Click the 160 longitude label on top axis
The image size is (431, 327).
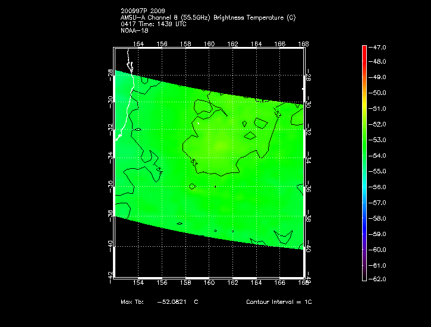[x=209, y=43]
